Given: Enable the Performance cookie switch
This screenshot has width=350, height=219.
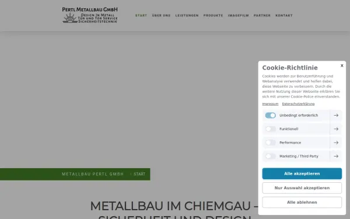Looking at the screenshot, I should (270, 142).
